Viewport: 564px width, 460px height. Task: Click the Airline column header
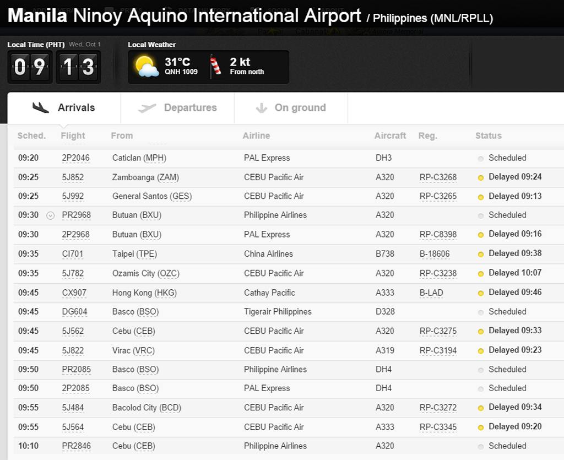pyautogui.click(x=256, y=136)
